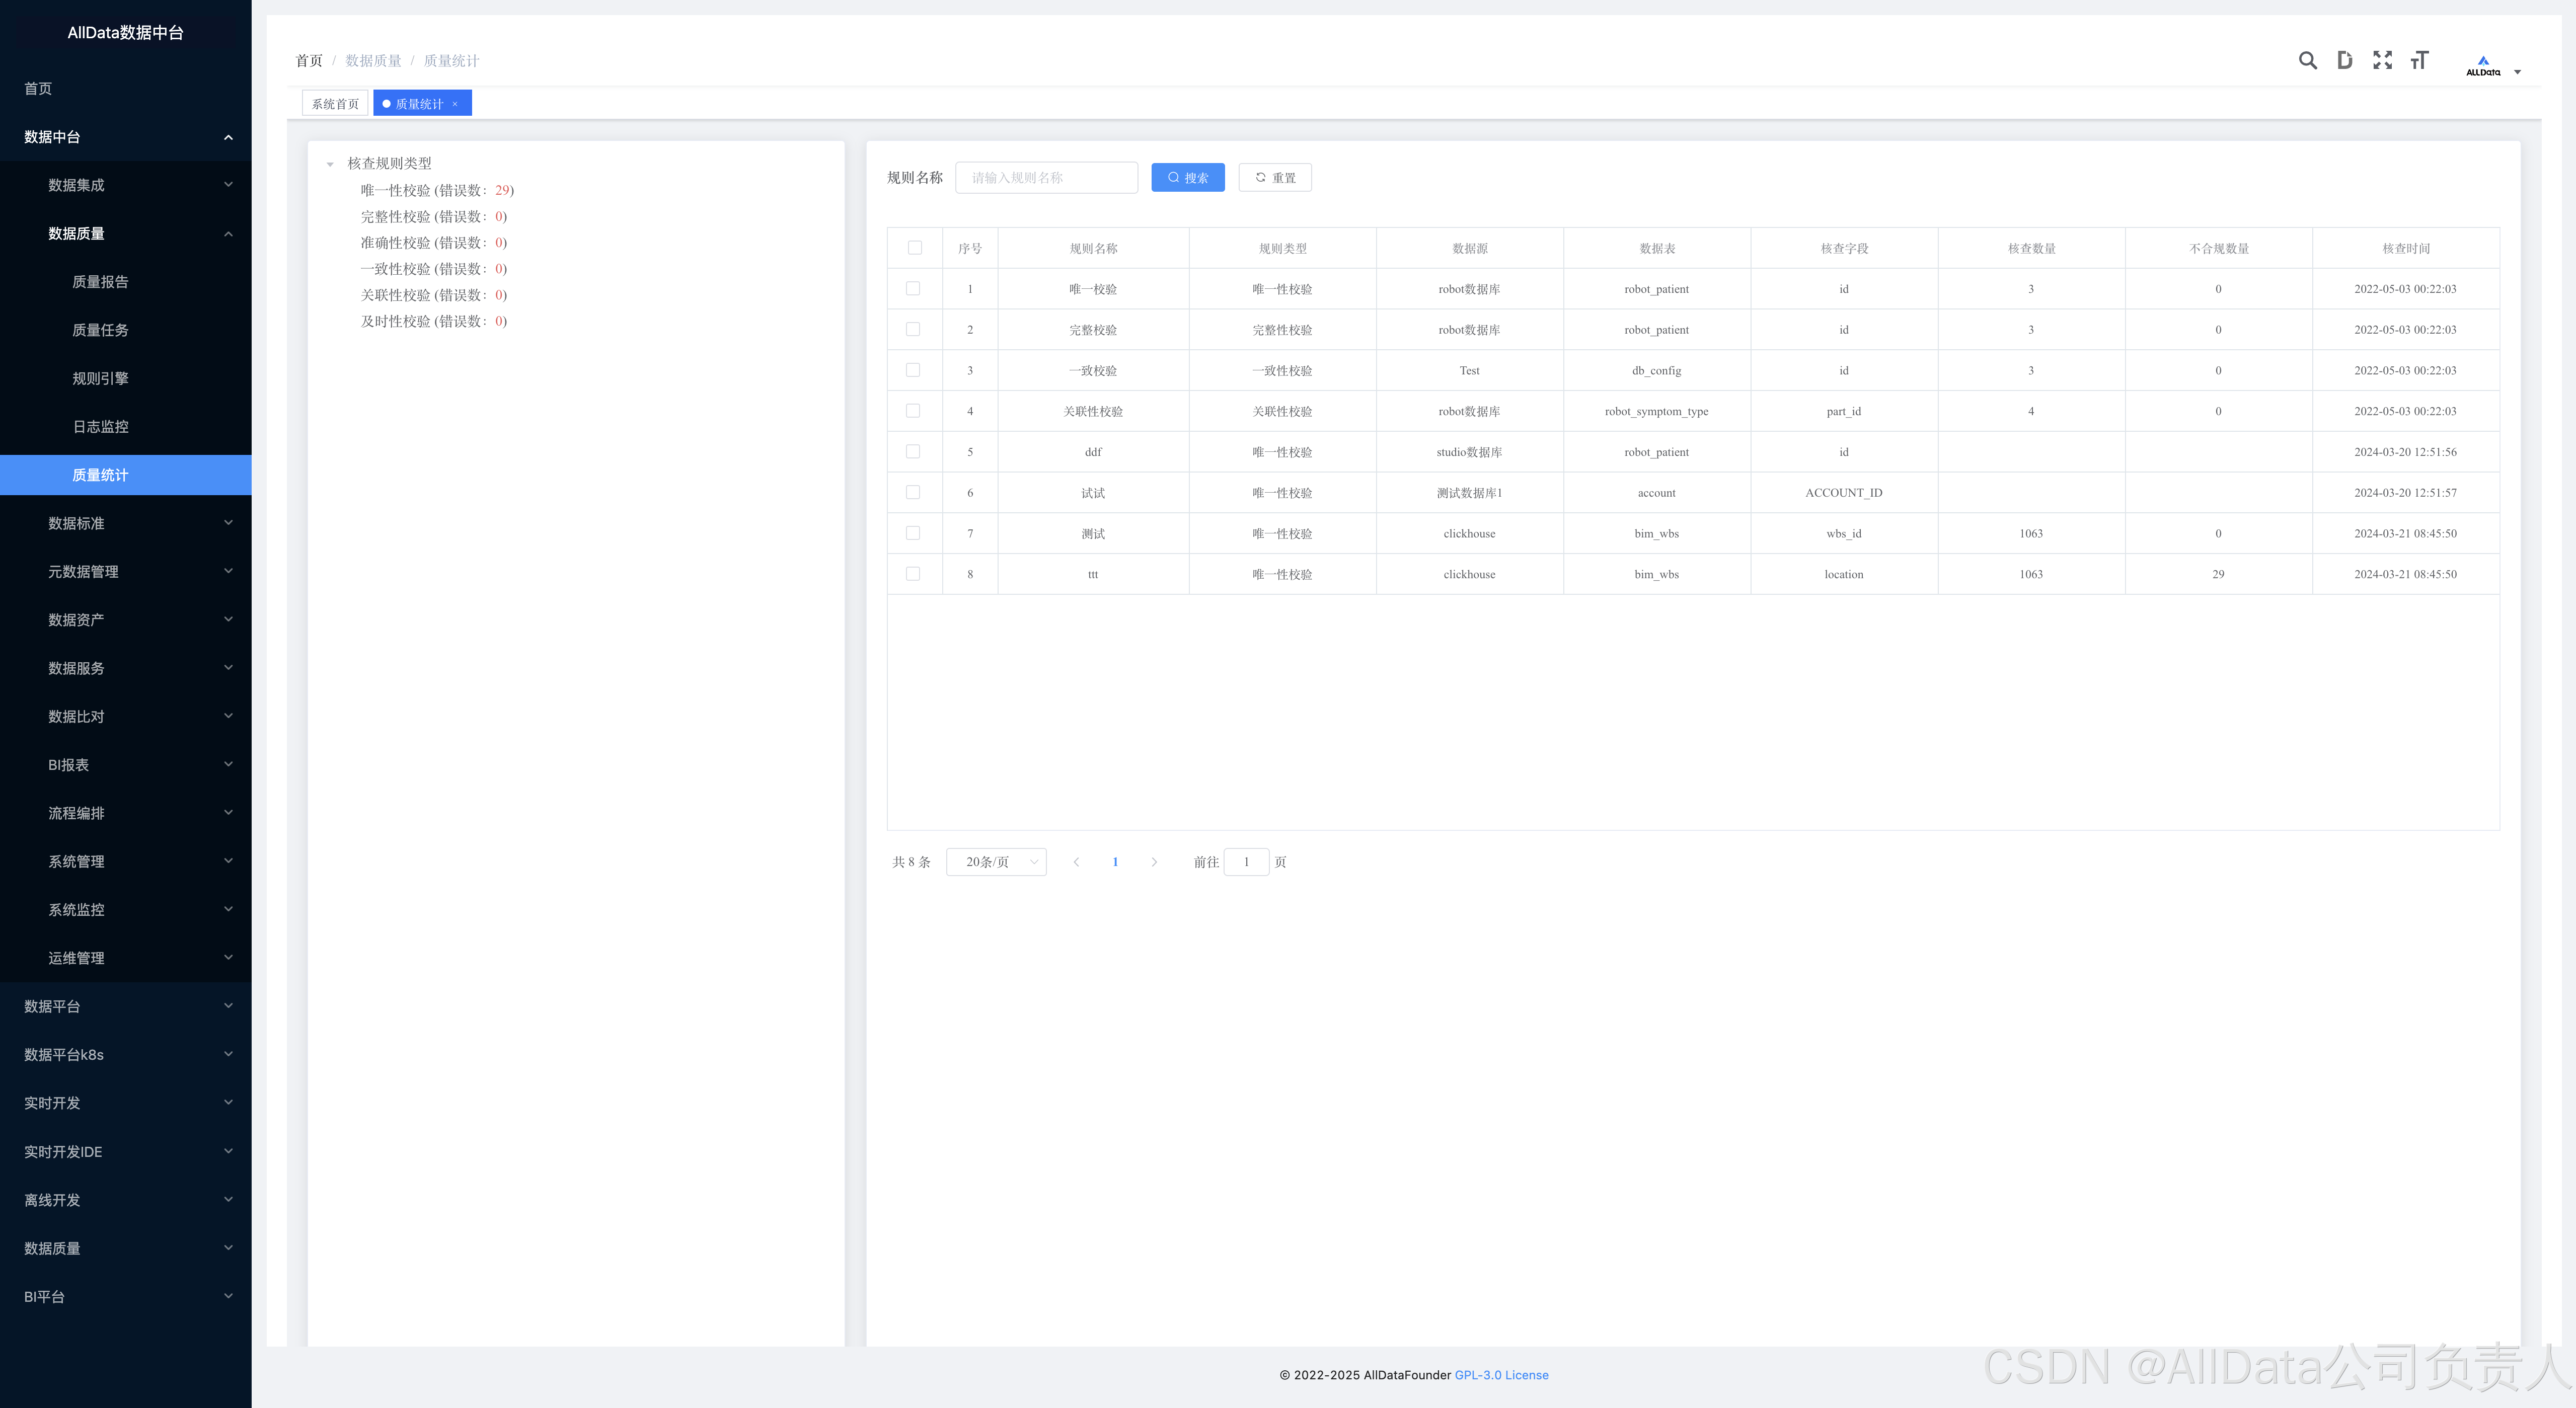Check the checkbox for row 8 ttt
This screenshot has width=2576, height=1408.
click(x=912, y=574)
